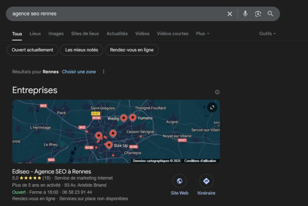This screenshot has width=308, height=206.
Task: Open the Ediseo Site Web globe icon
Action: tap(180, 181)
